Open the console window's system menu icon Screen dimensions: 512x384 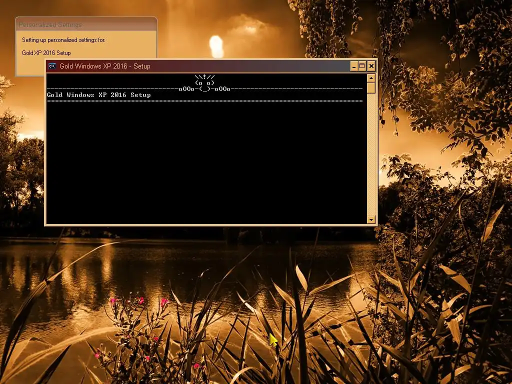click(x=52, y=66)
